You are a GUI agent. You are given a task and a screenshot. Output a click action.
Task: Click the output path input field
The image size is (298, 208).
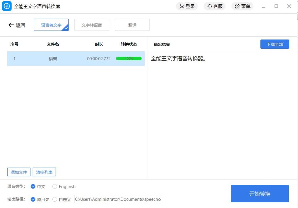[118, 199]
